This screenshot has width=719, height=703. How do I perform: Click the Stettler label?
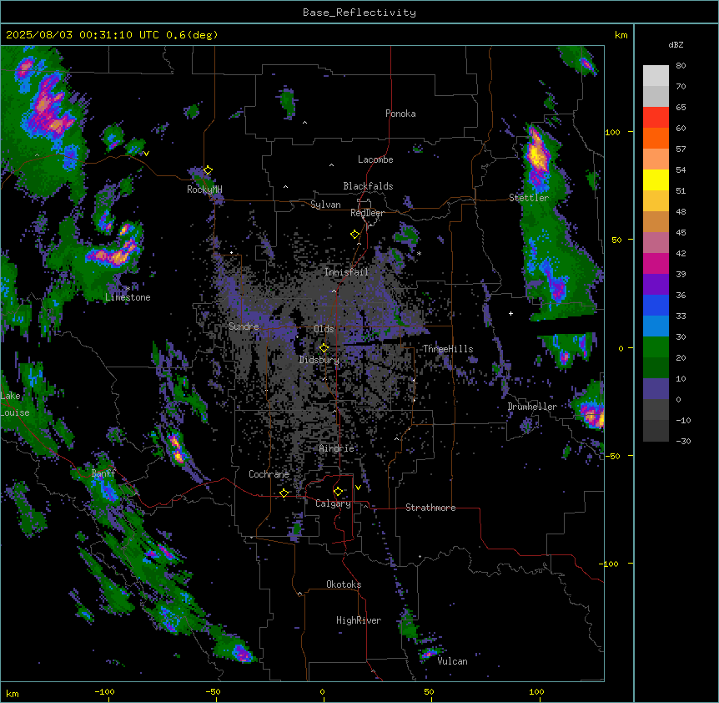point(529,198)
